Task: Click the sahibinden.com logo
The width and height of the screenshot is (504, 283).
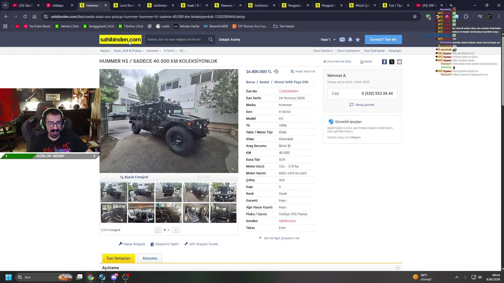Action: point(120,39)
